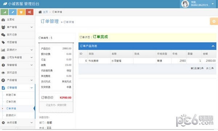Go to 主页 breadcrumb link

click(x=45, y=12)
